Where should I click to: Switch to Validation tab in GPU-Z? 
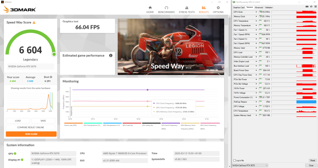coord(269,8)
